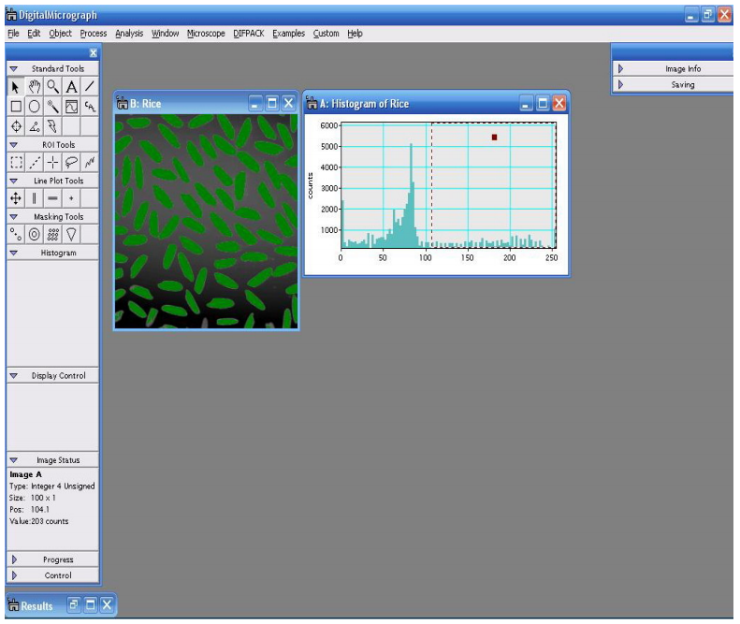Open the DIFPACK menu

coord(249,34)
